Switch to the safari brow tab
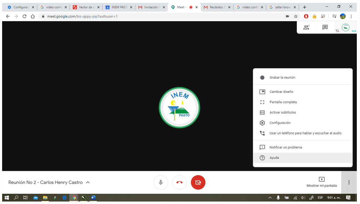 pos(282,7)
